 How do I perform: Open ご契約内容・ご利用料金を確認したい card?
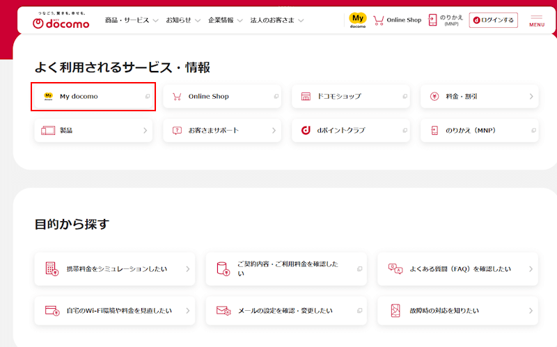tap(286, 269)
